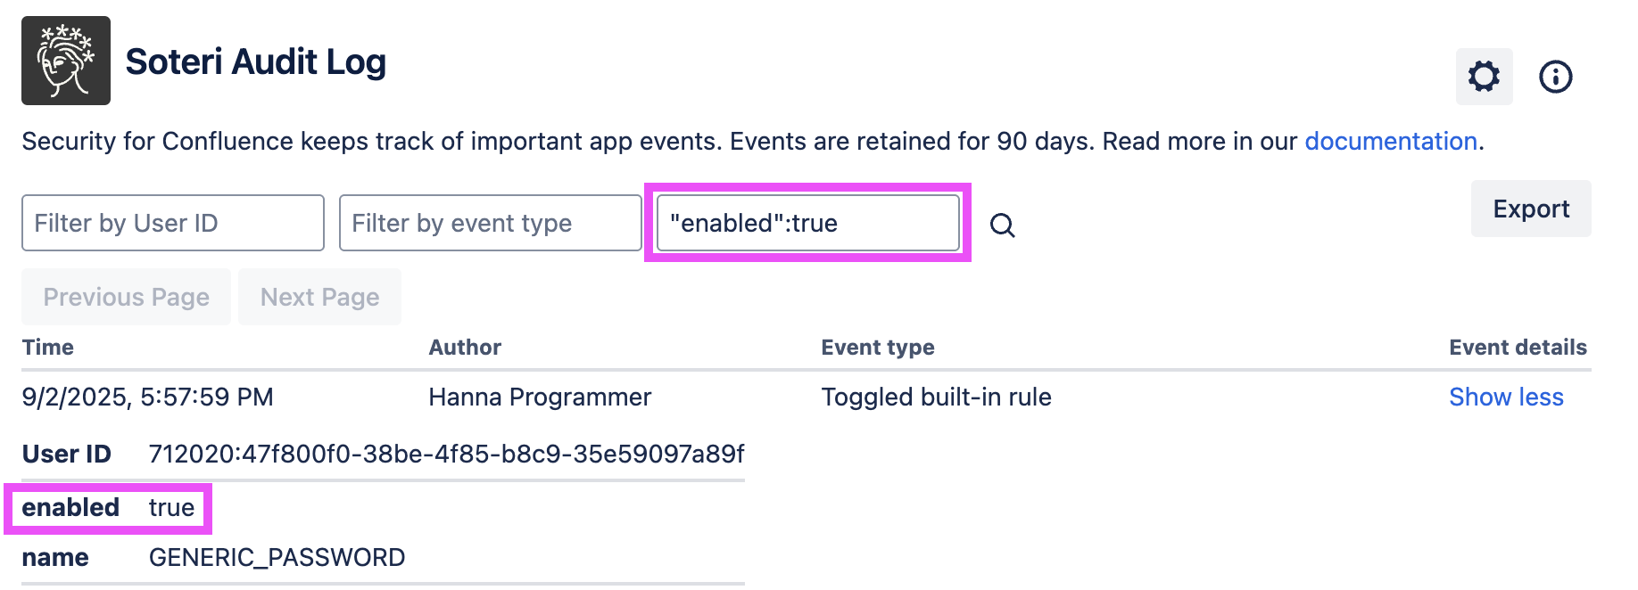This screenshot has height=590, width=1638.
Task: Open the documentation link
Action: [x=1390, y=141]
